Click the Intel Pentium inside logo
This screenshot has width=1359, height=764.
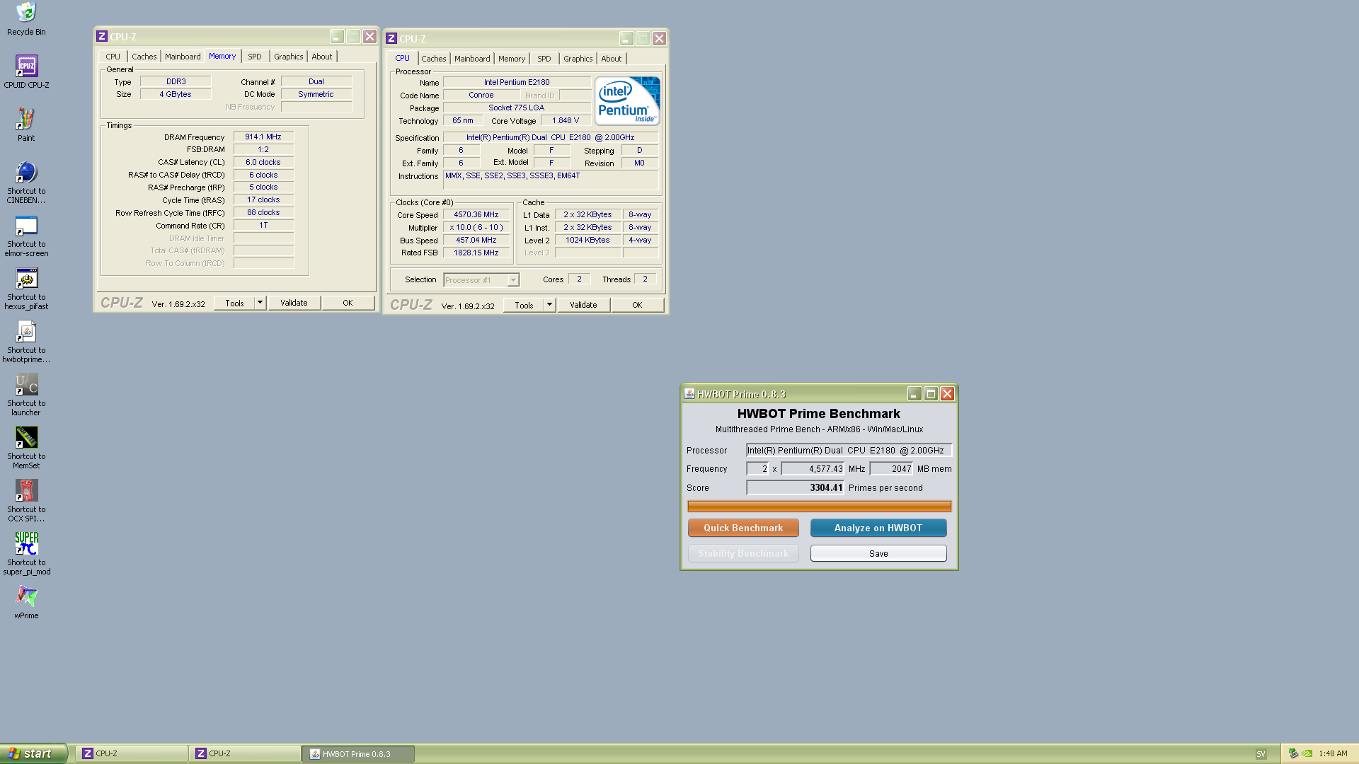point(627,100)
